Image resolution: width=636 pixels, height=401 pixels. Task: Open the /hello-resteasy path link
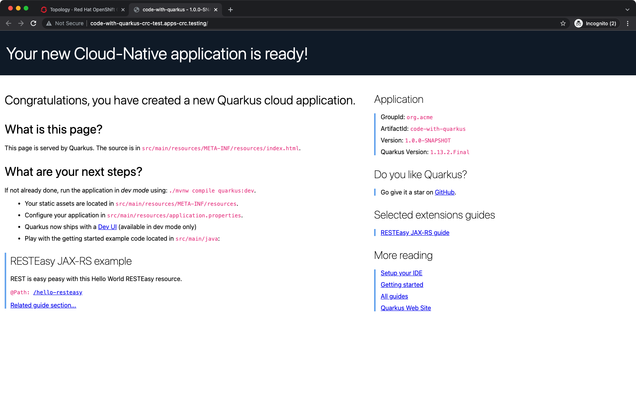(x=58, y=292)
